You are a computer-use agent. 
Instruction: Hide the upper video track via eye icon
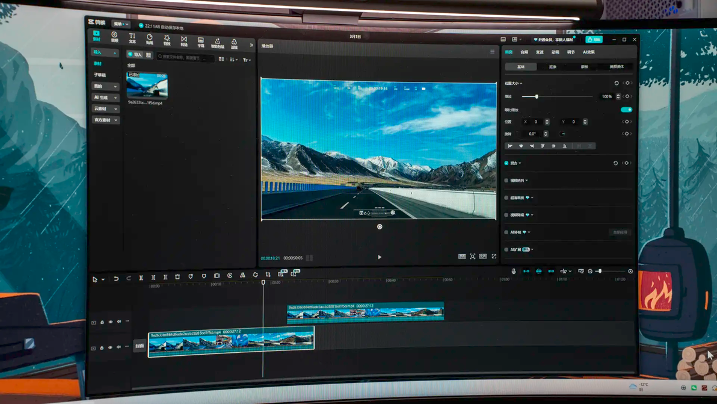[110, 322]
